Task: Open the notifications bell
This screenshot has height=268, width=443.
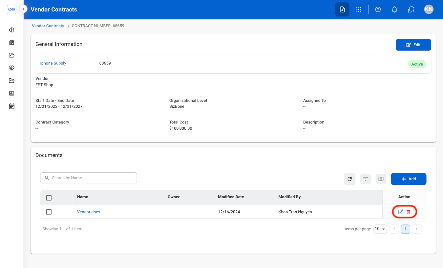Action: tap(395, 10)
